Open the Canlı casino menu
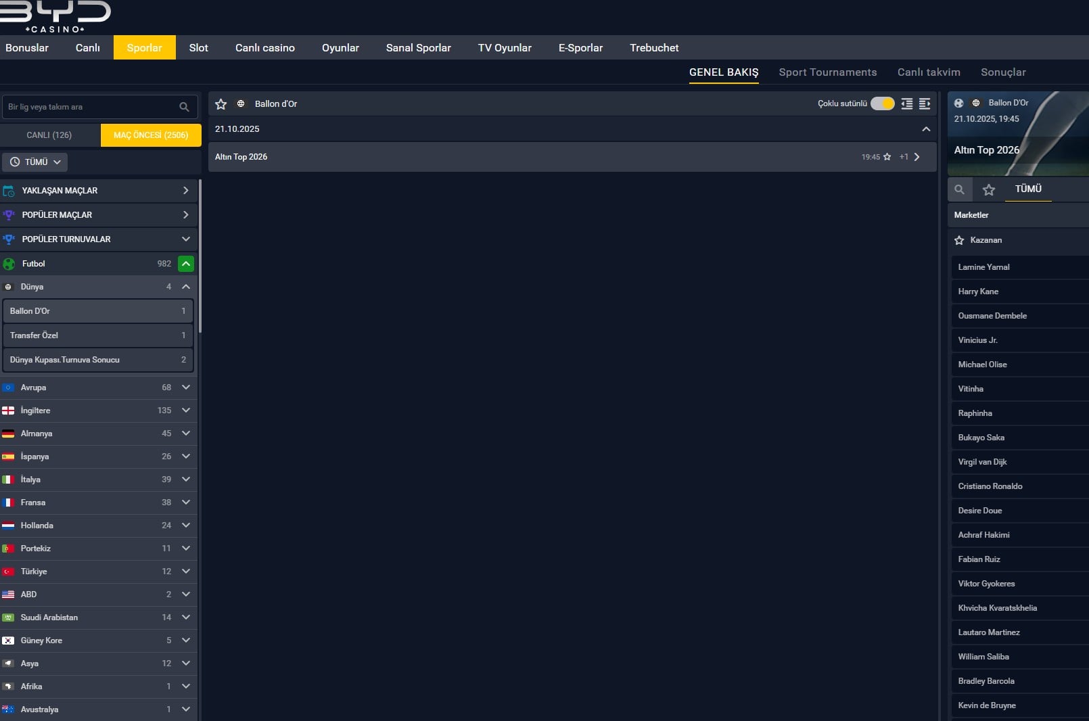 (x=264, y=48)
